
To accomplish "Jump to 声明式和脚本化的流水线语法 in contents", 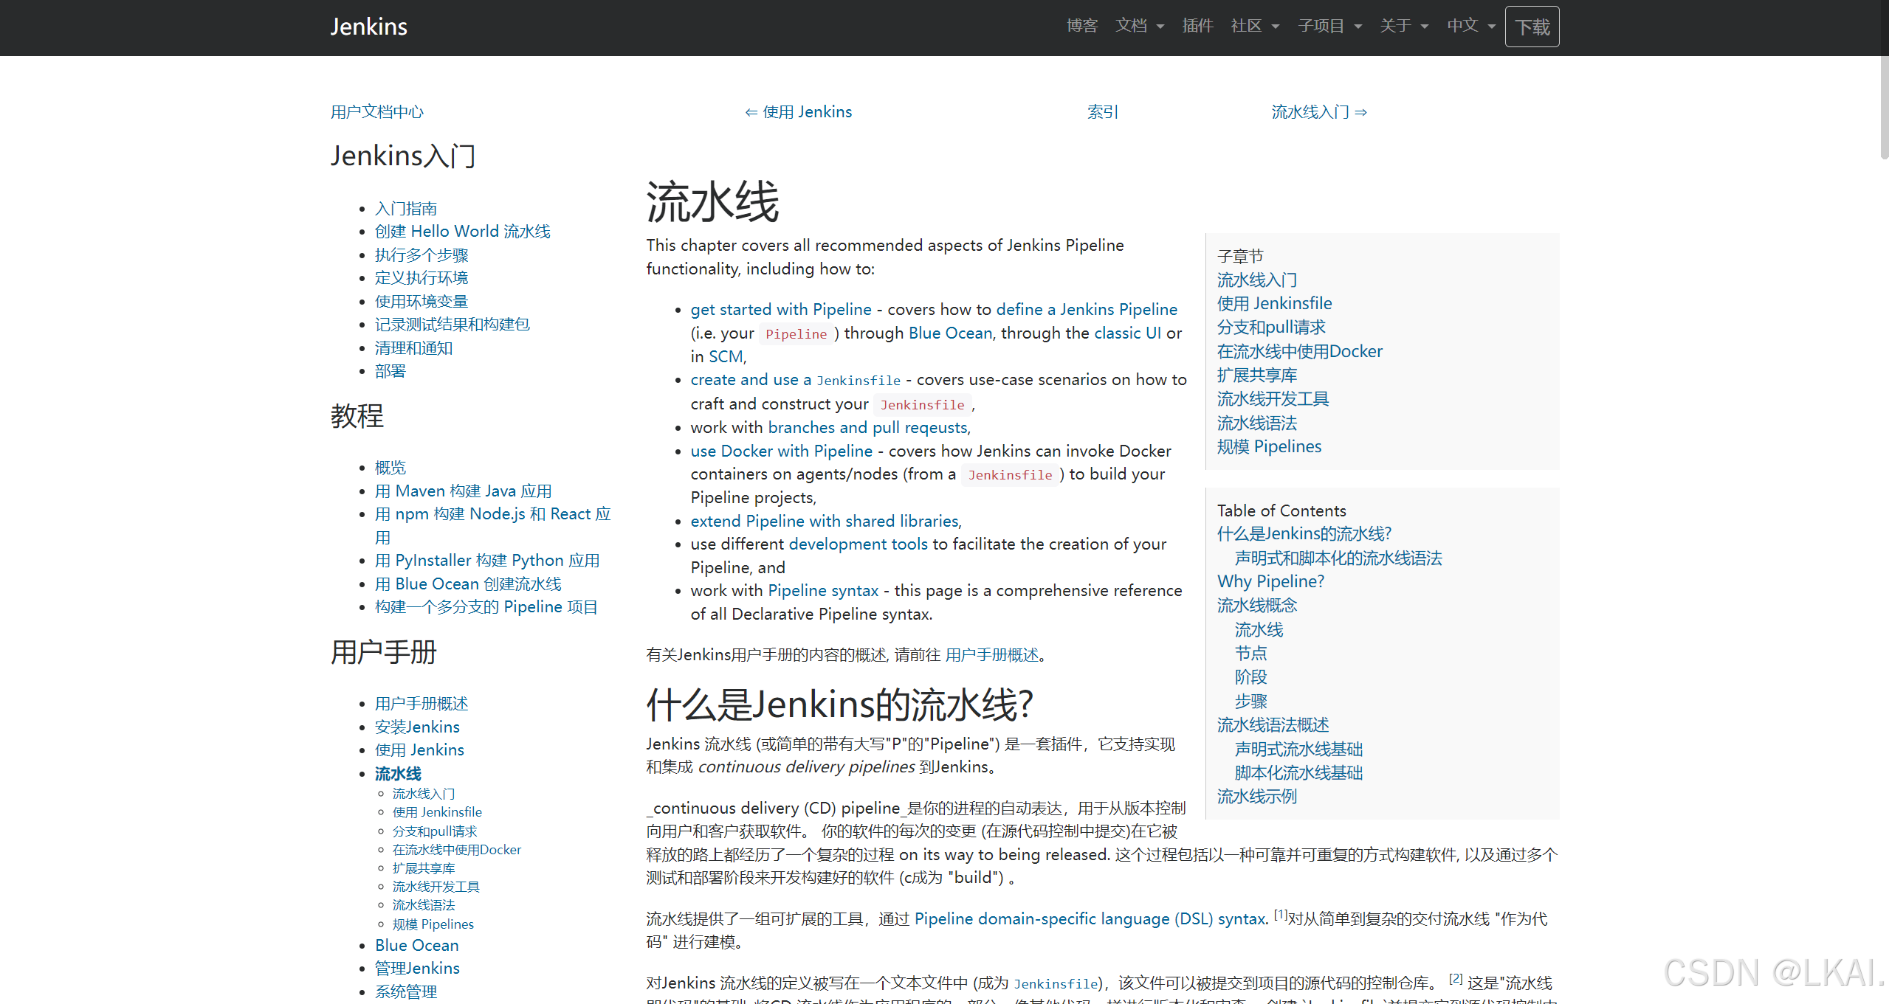I will tap(1338, 558).
